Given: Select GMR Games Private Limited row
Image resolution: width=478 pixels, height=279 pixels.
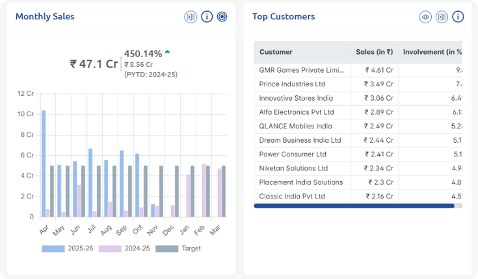Looking at the screenshot, I should pyautogui.click(x=302, y=70).
